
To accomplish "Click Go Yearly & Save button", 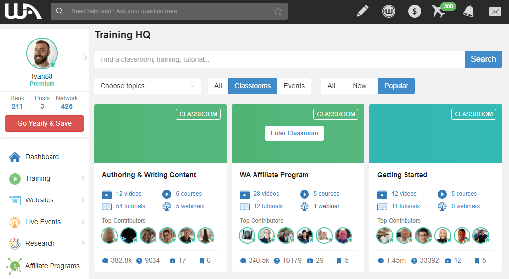I will [x=45, y=123].
